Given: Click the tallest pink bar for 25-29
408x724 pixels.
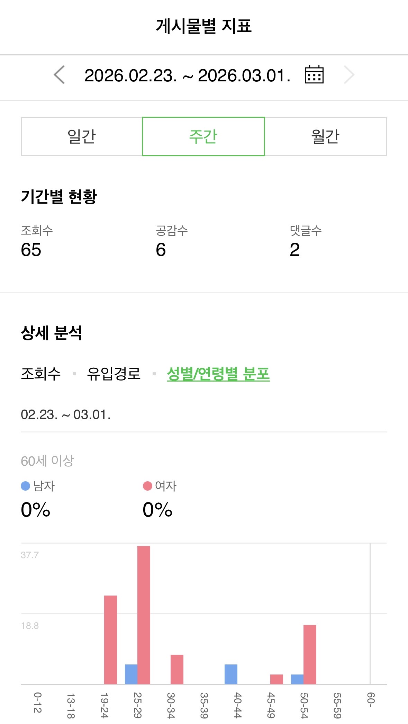Looking at the screenshot, I should 144,615.
